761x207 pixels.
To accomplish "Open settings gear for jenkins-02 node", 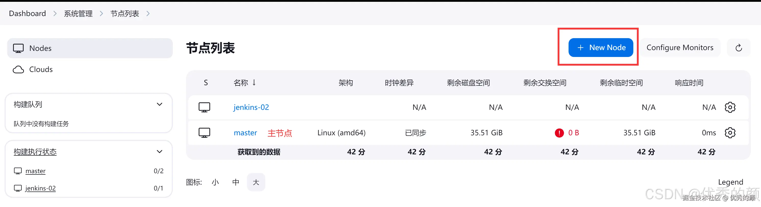I will [x=730, y=107].
